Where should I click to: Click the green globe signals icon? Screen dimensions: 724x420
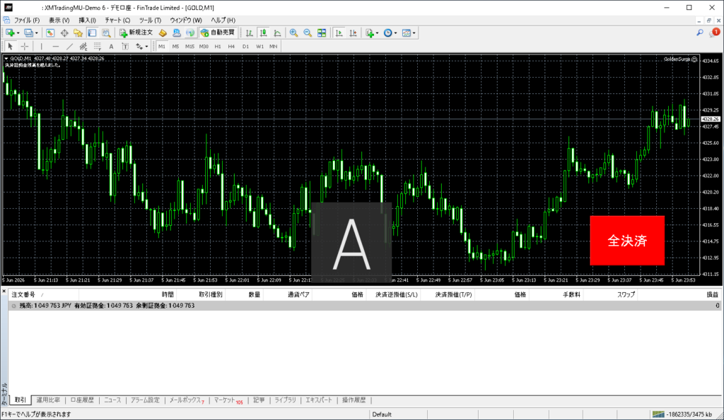pos(190,32)
